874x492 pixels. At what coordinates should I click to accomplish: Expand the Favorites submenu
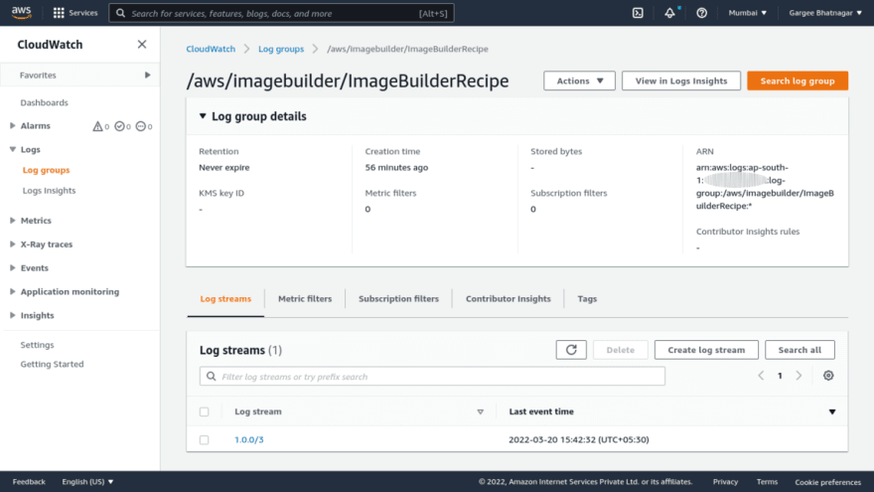coord(147,75)
